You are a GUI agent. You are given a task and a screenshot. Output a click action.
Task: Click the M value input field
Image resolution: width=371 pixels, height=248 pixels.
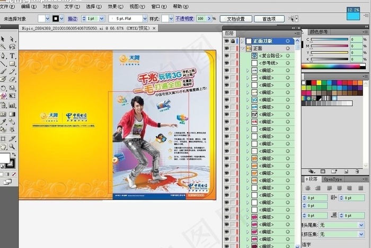(356, 46)
